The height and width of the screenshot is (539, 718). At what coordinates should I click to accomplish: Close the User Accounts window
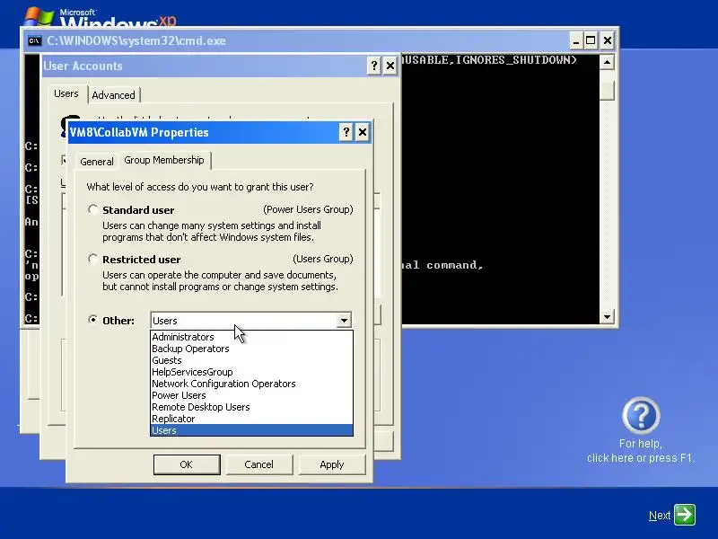click(x=390, y=66)
